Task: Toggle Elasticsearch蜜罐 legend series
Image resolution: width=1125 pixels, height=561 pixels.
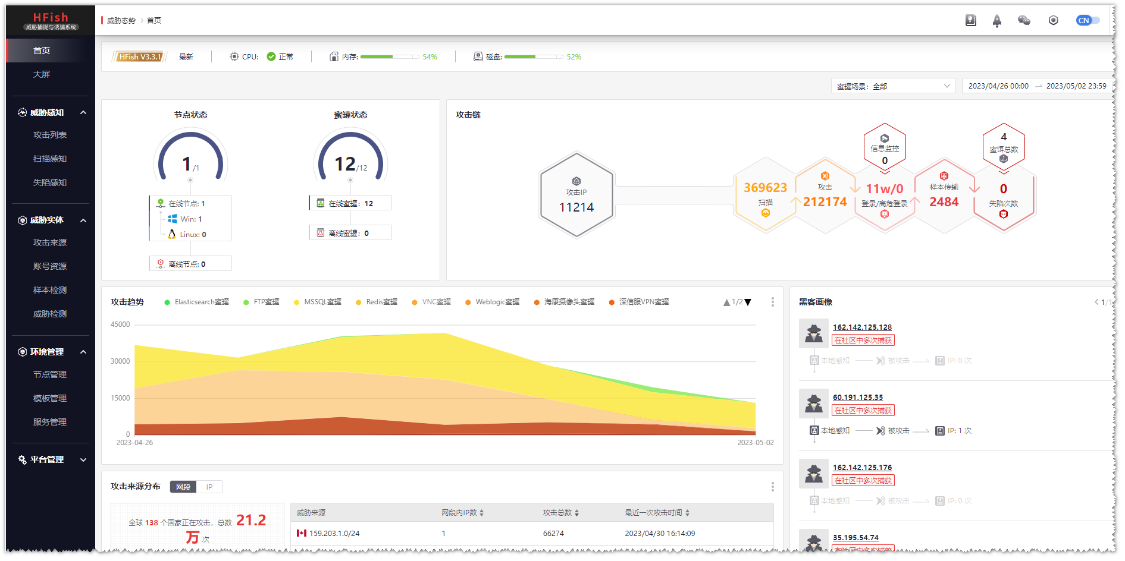Action: click(196, 302)
